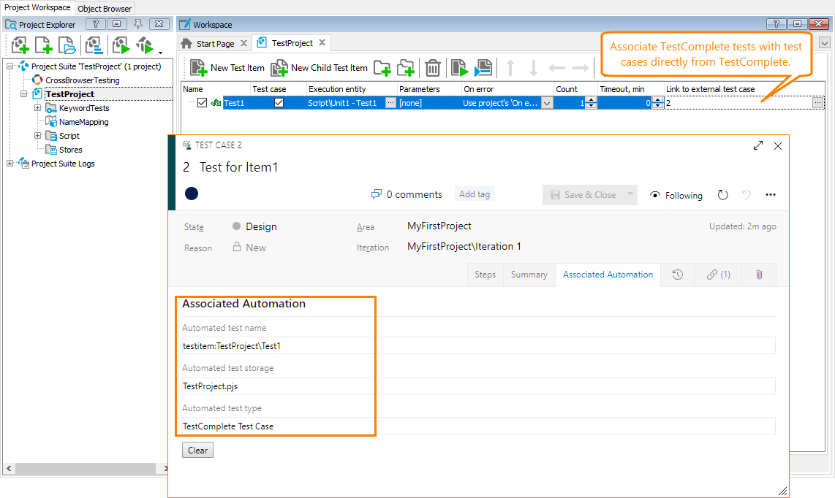Click the Run Project Suite icon
835x498 pixels.
145,45
